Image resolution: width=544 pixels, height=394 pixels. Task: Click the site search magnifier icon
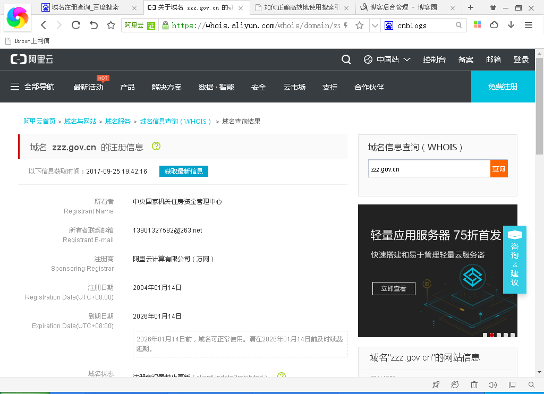(346, 59)
